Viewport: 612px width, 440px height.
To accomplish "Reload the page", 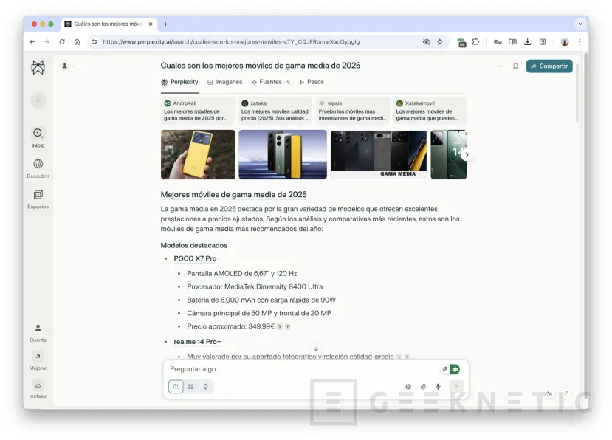I will point(62,42).
